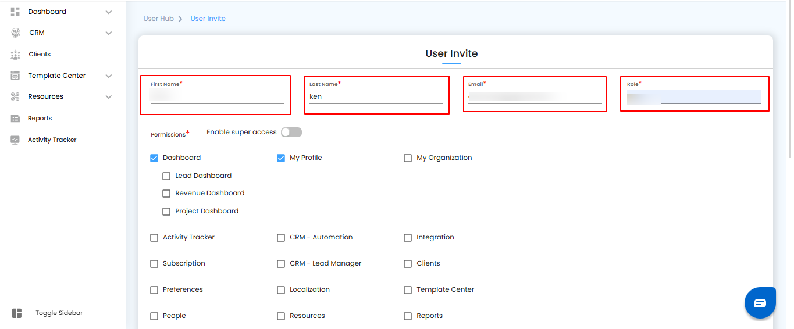This screenshot has width=794, height=329.
Task: Click the Template Center sidebar icon
Action: tap(16, 76)
